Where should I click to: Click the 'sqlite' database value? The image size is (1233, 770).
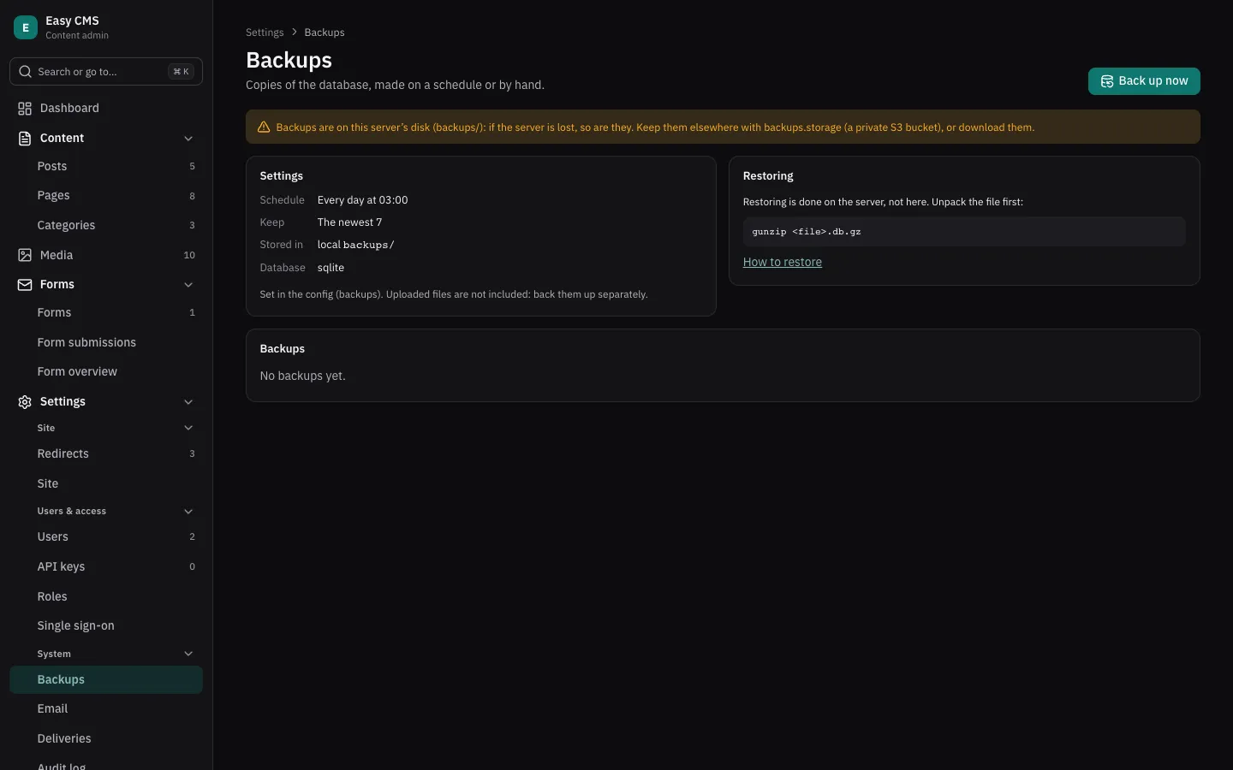(x=331, y=268)
